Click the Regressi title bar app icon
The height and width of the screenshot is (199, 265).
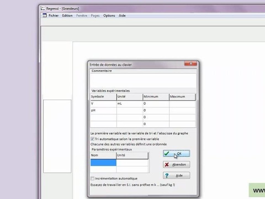[43, 9]
